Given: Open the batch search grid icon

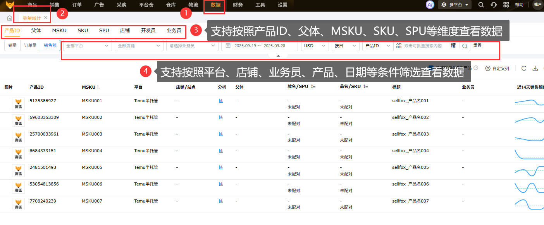Looking at the screenshot, I should click(398, 46).
